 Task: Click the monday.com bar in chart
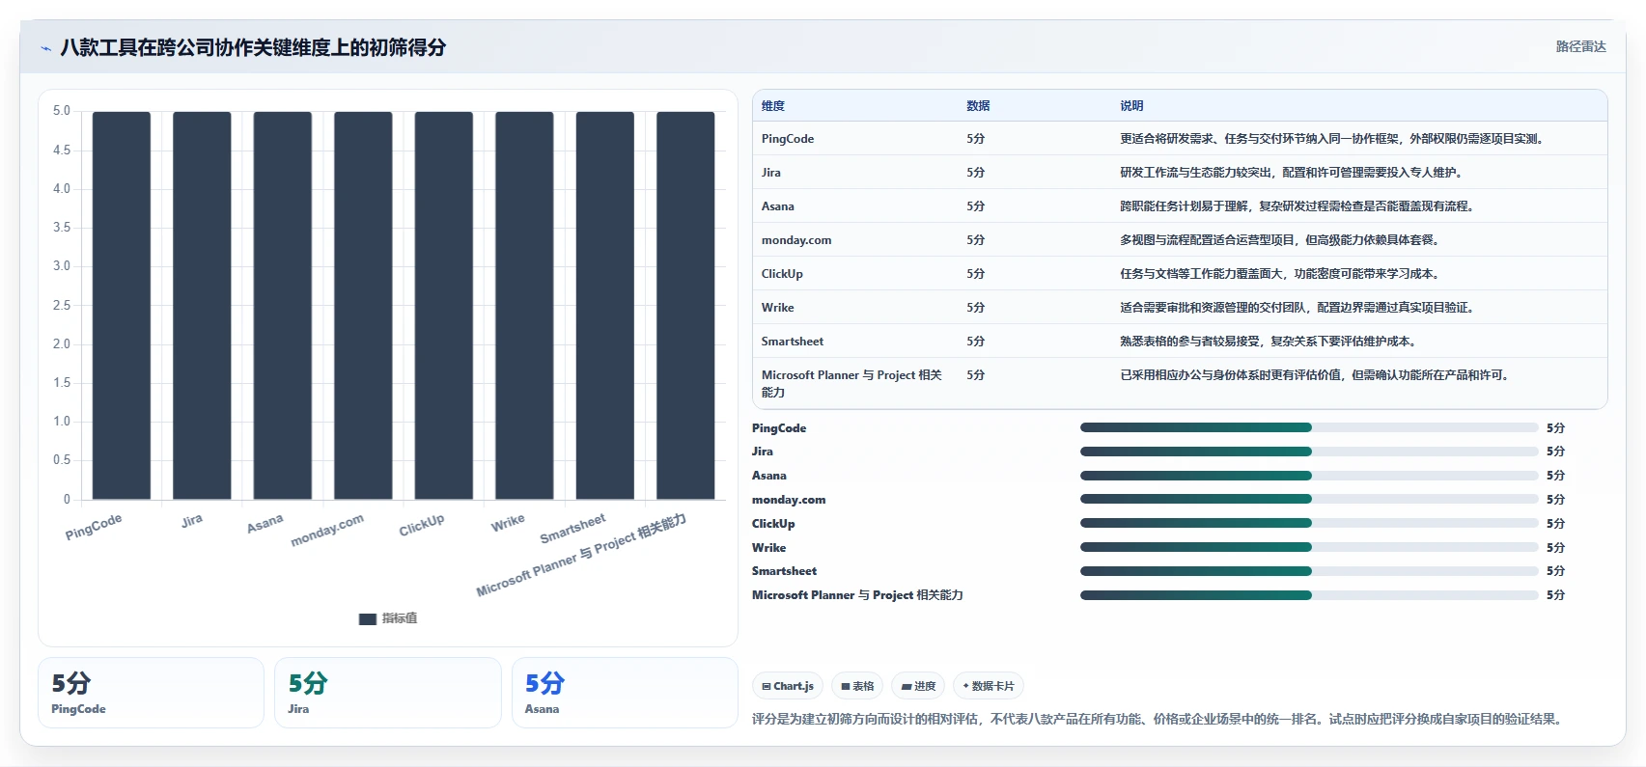[x=363, y=306]
